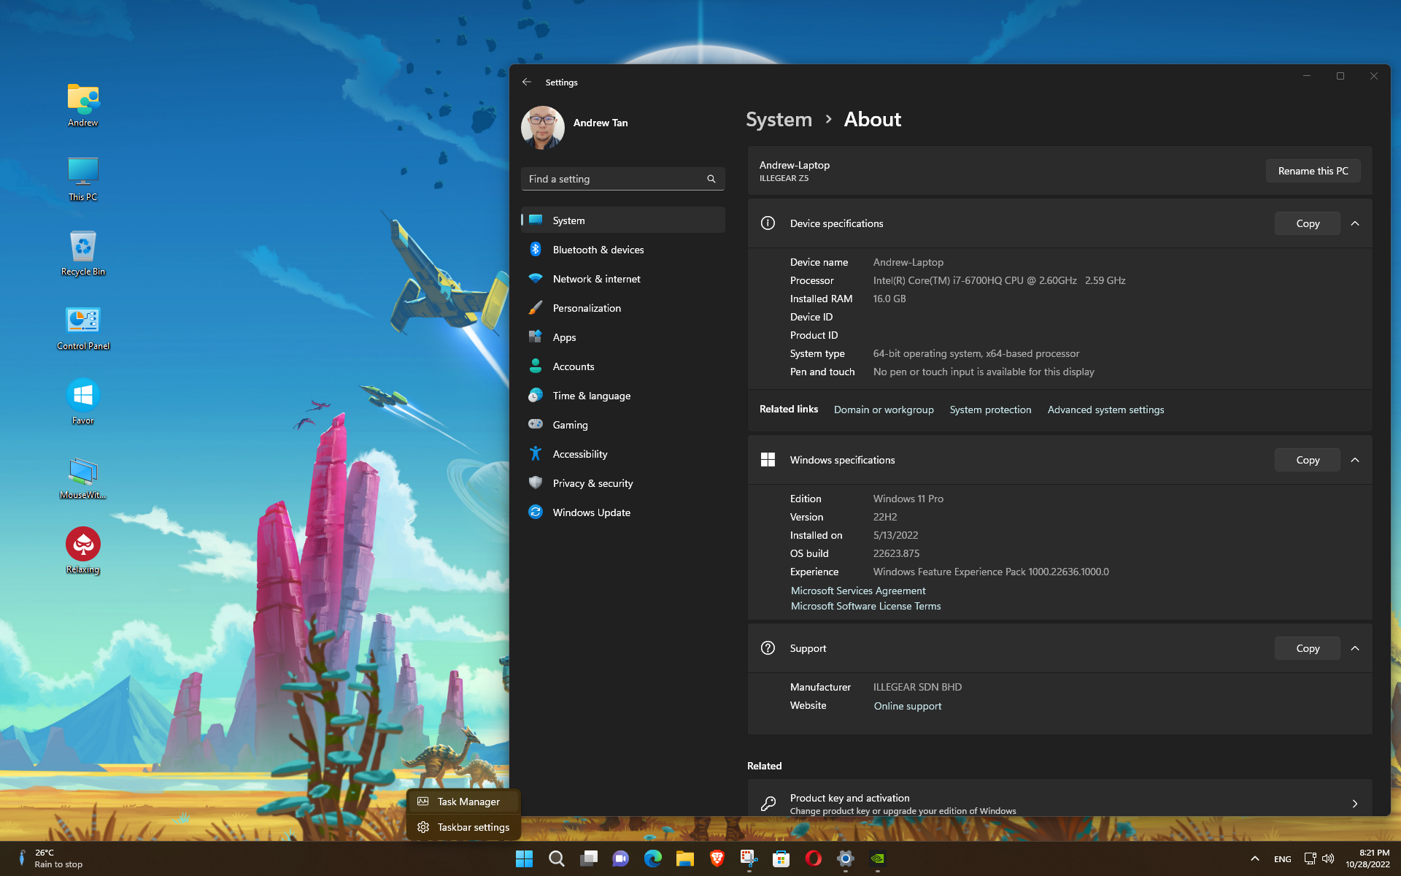Collapse Windows specifications section
The width and height of the screenshot is (1401, 876).
point(1355,460)
